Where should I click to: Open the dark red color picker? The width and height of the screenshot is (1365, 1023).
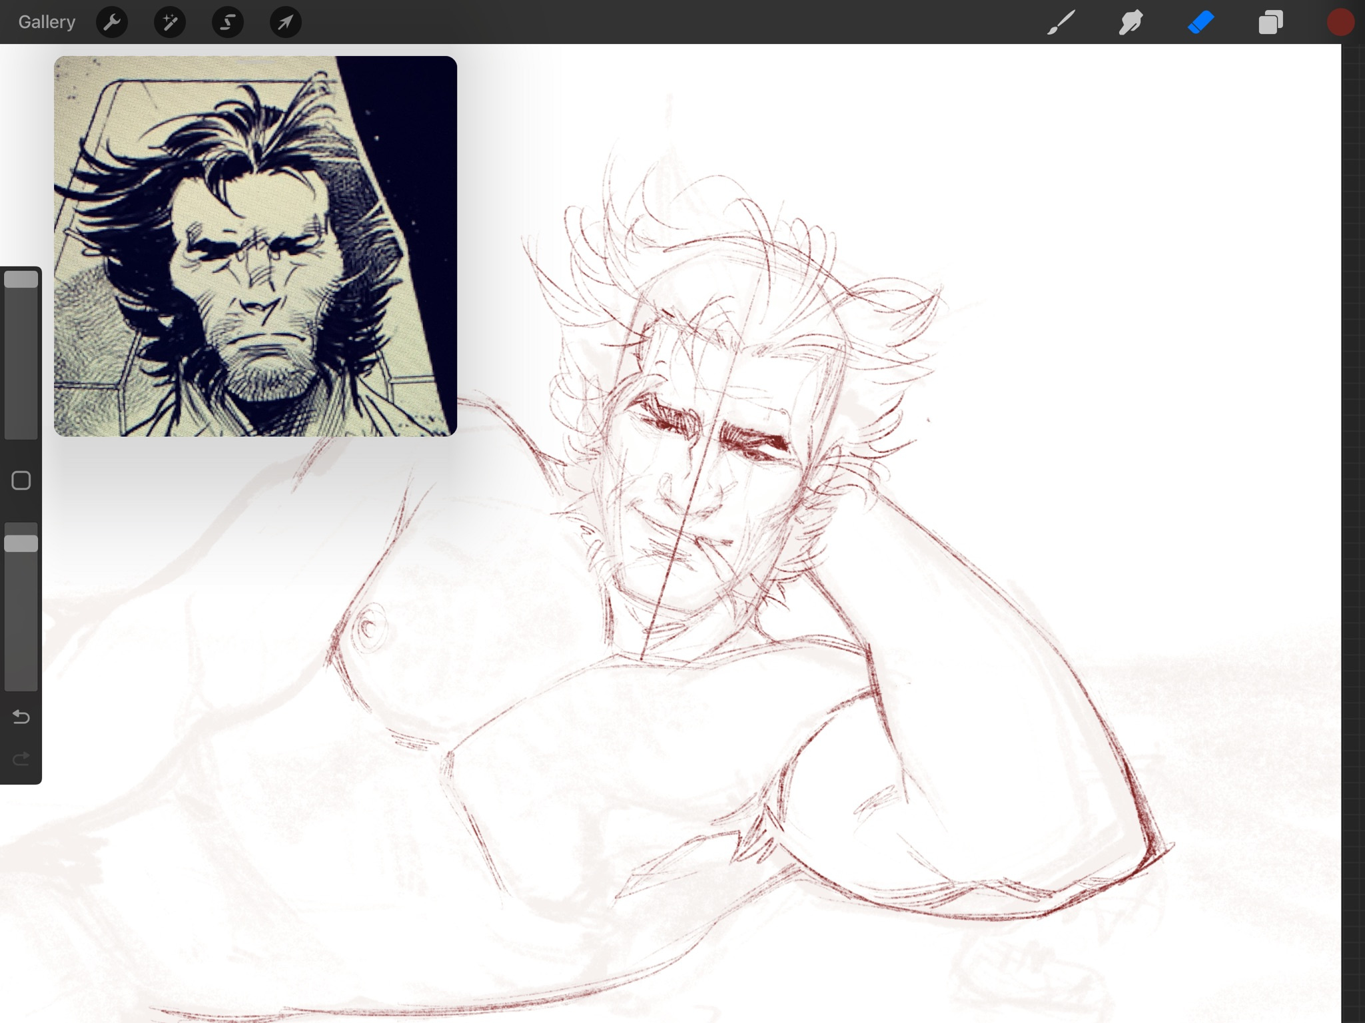click(x=1340, y=22)
